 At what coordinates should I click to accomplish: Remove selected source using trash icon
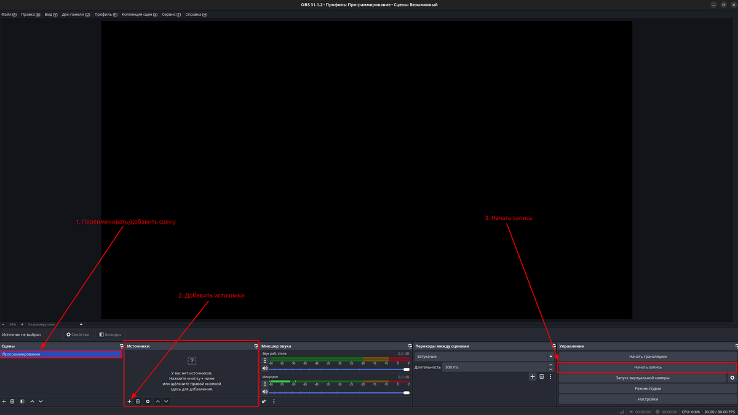click(138, 401)
